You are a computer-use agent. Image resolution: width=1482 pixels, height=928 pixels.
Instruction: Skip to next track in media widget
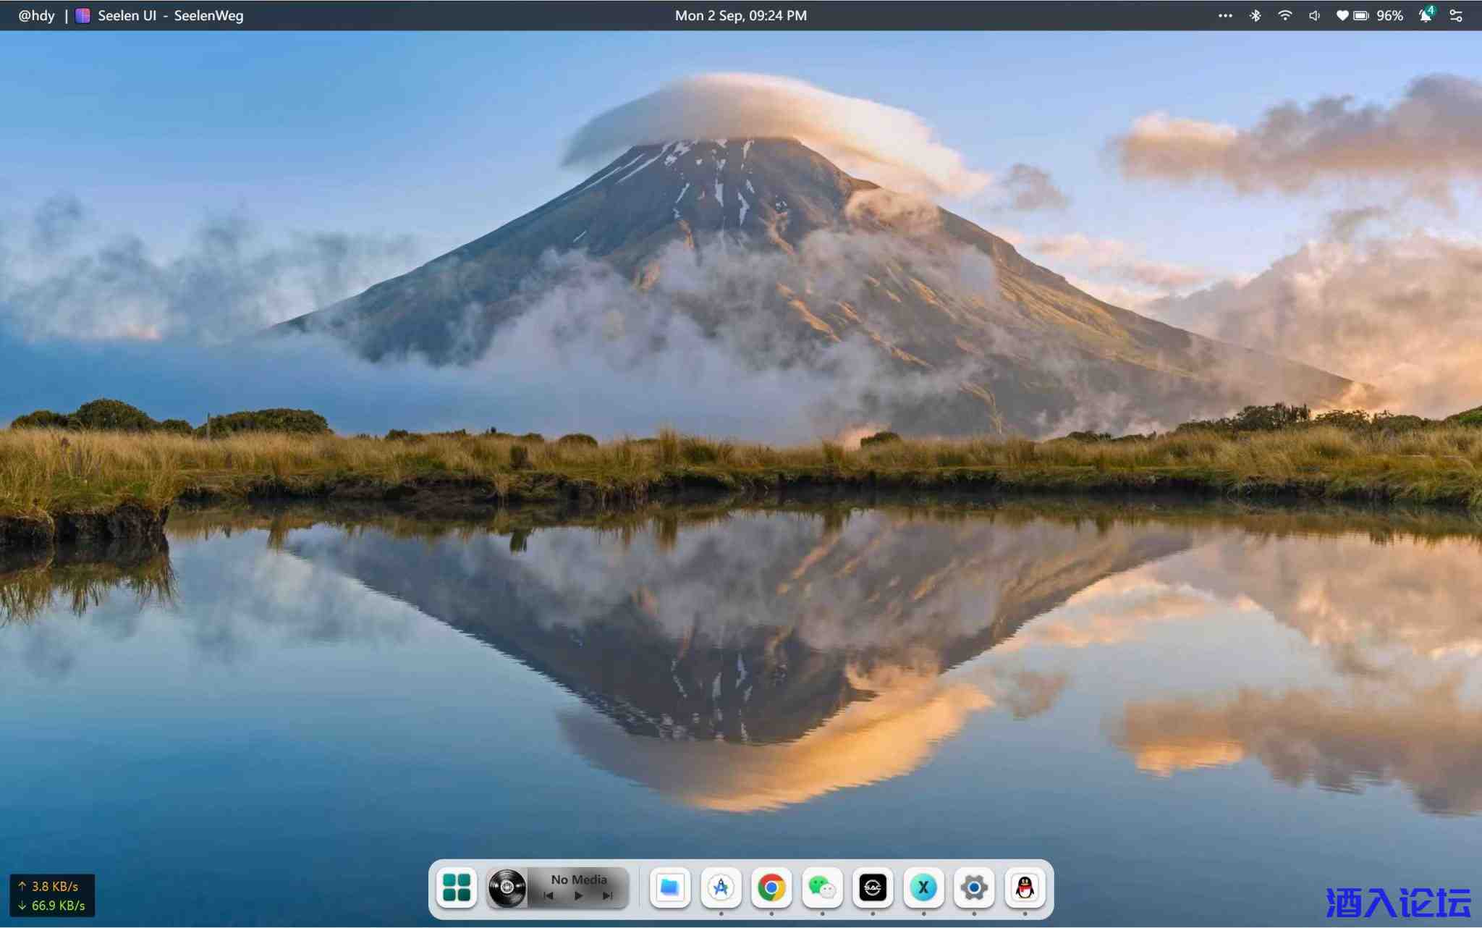click(608, 896)
